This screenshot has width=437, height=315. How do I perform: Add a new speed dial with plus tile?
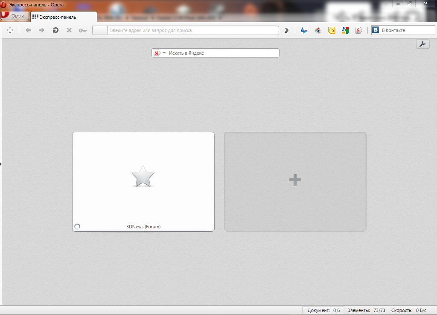[x=295, y=181]
